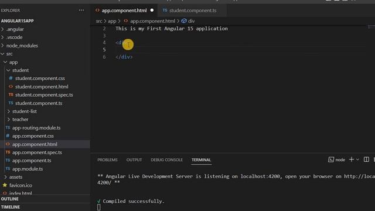Select the node terminal instance
The width and height of the screenshot is (375, 211).
pyautogui.click(x=336, y=160)
